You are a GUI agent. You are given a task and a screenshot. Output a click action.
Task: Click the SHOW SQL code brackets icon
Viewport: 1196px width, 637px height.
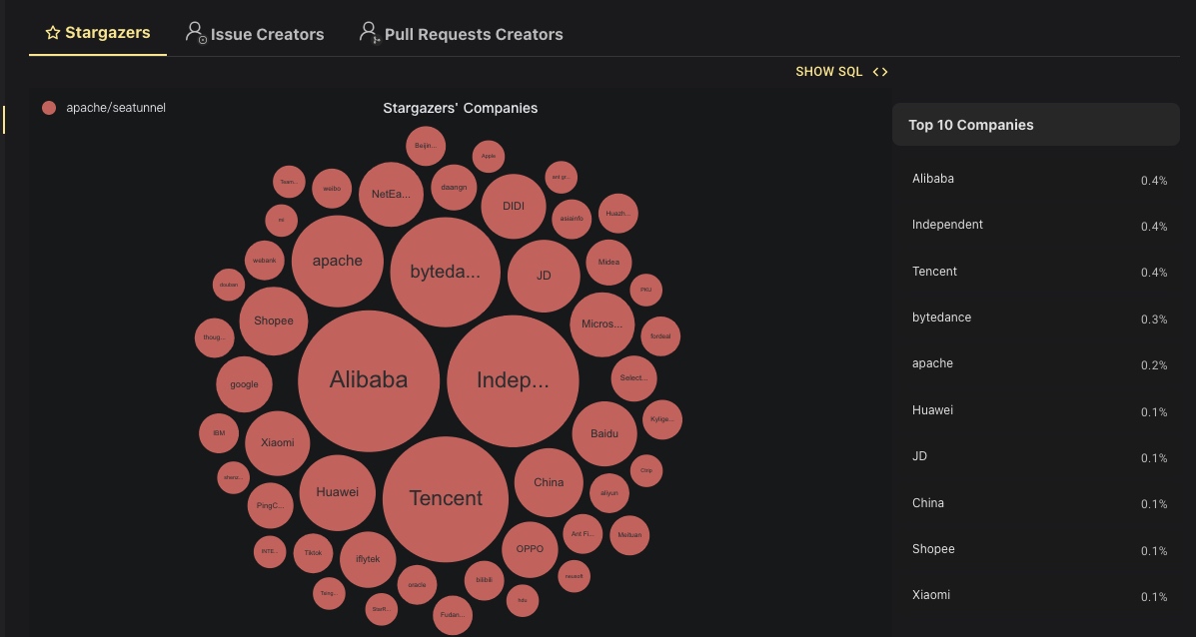(879, 72)
